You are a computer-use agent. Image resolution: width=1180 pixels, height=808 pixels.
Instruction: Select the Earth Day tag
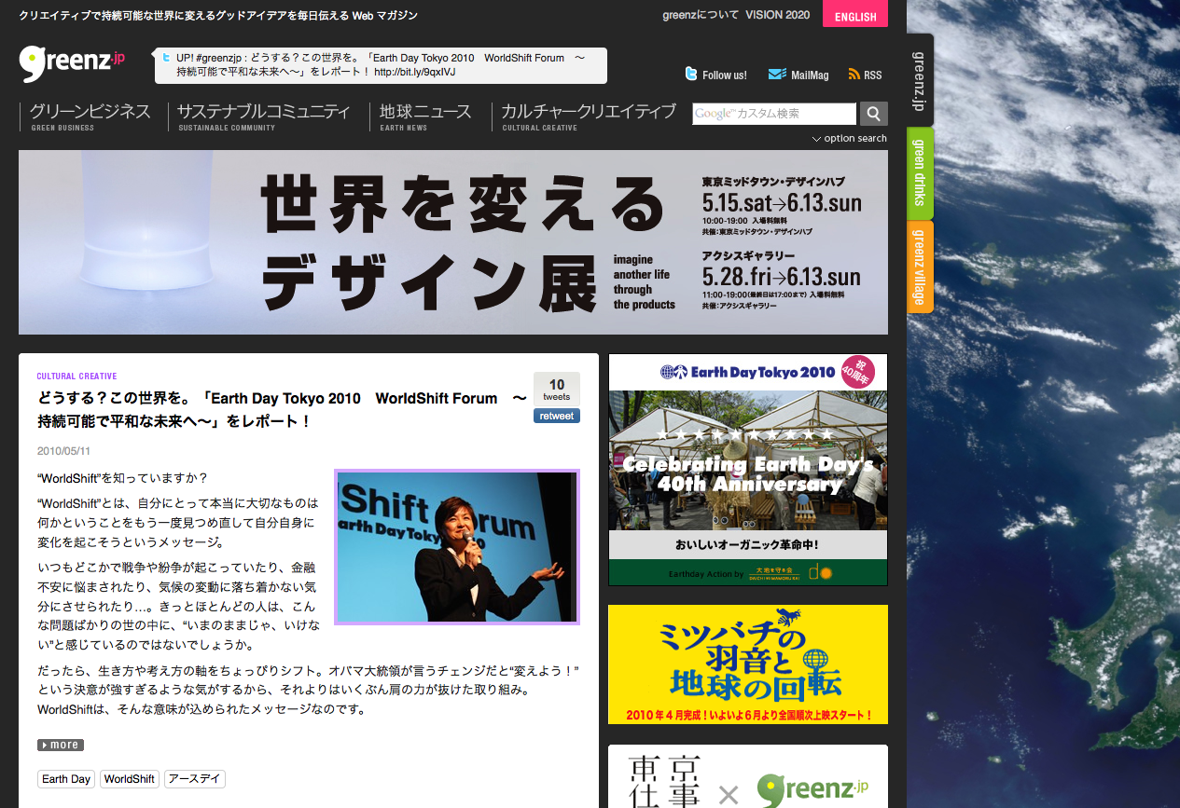[66, 779]
